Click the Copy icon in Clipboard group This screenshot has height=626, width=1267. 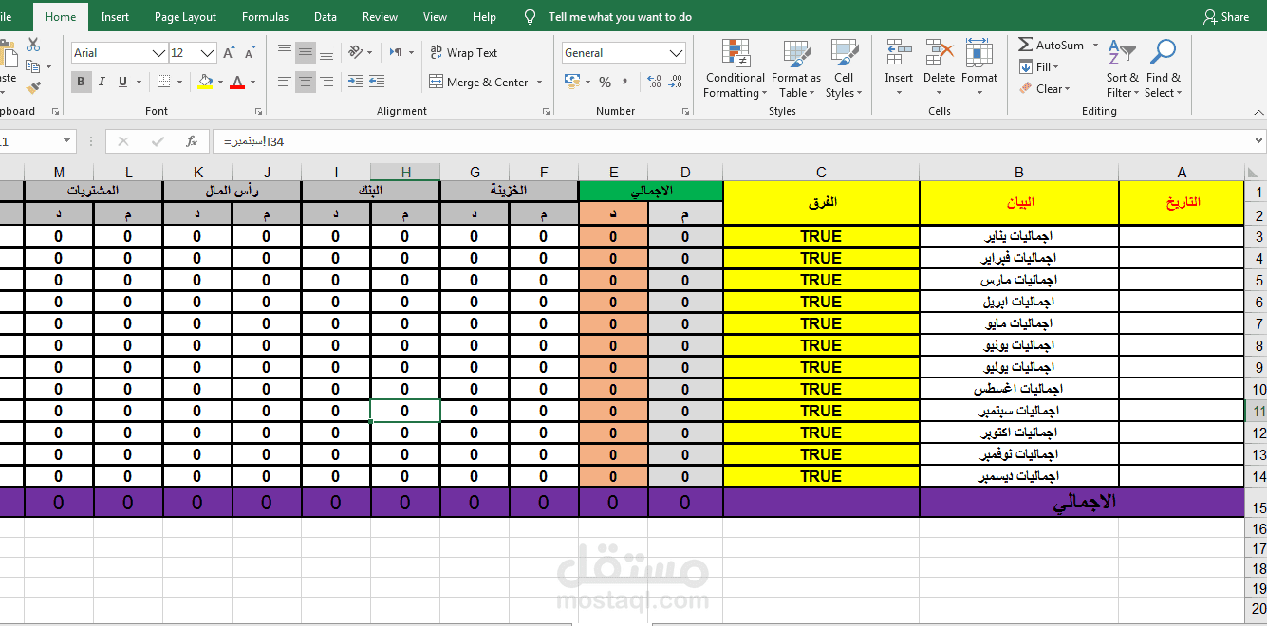[x=33, y=66]
